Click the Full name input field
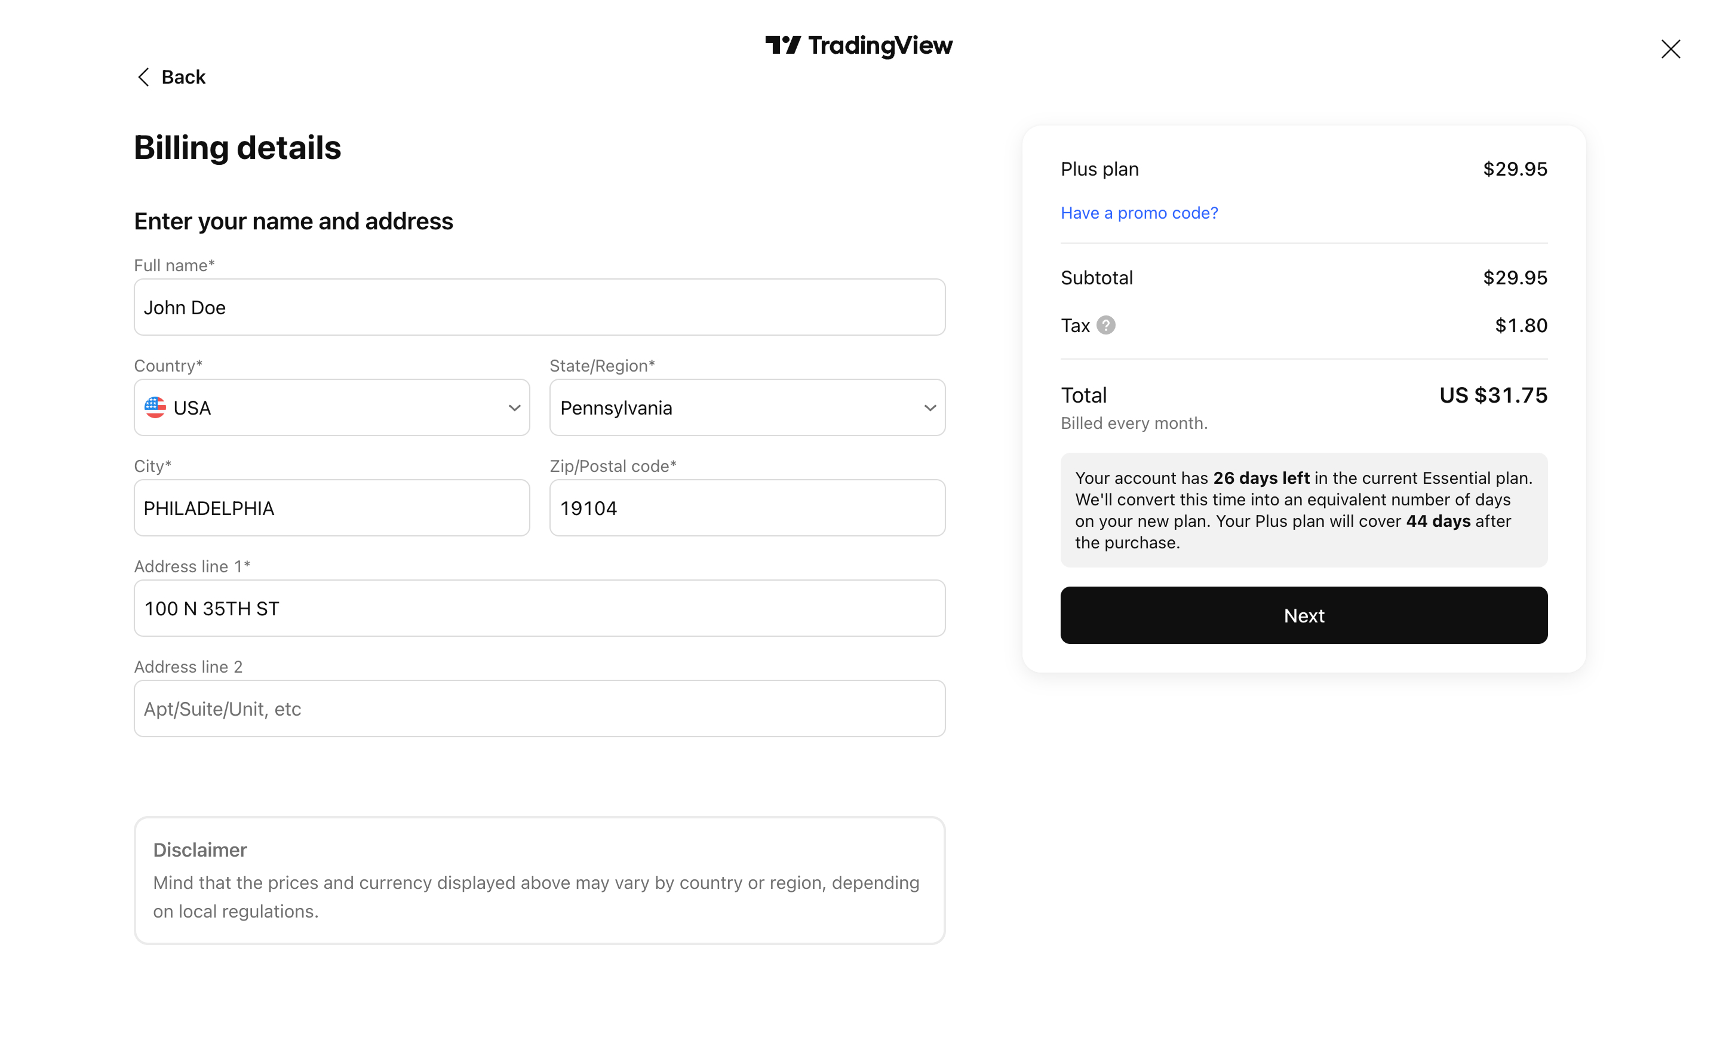1720x1043 pixels. point(540,307)
